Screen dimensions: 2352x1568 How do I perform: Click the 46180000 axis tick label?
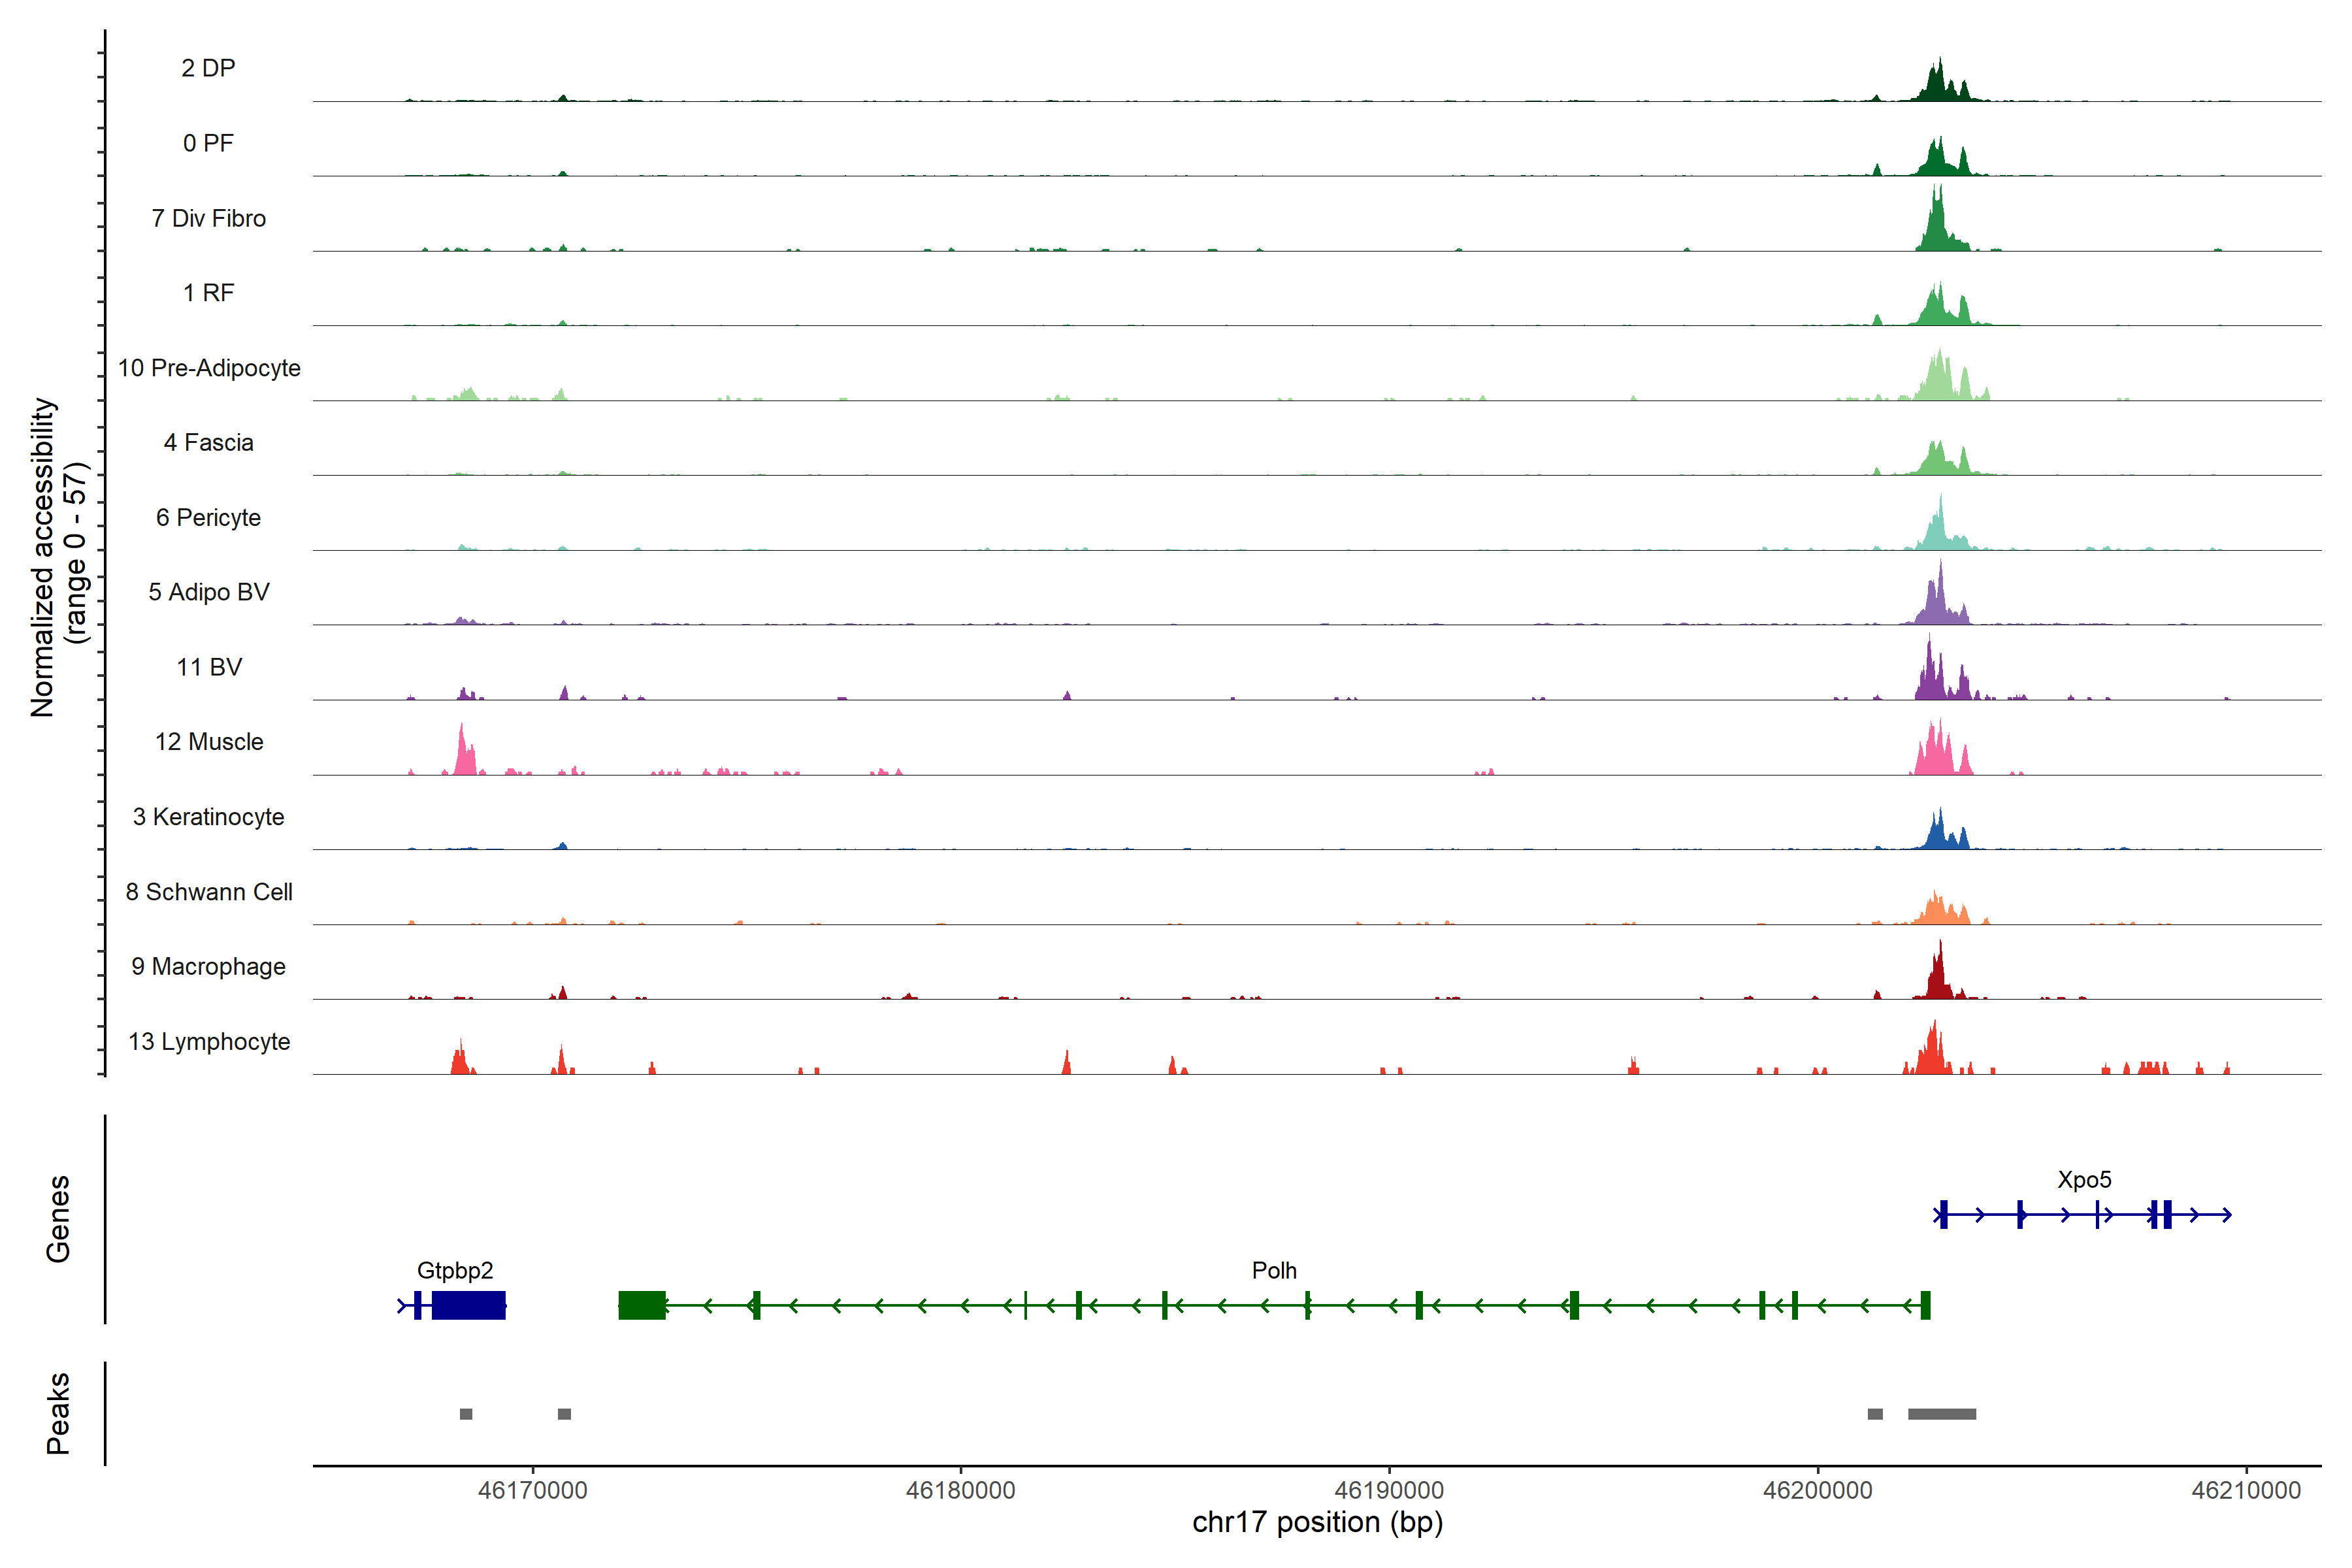(960, 1490)
